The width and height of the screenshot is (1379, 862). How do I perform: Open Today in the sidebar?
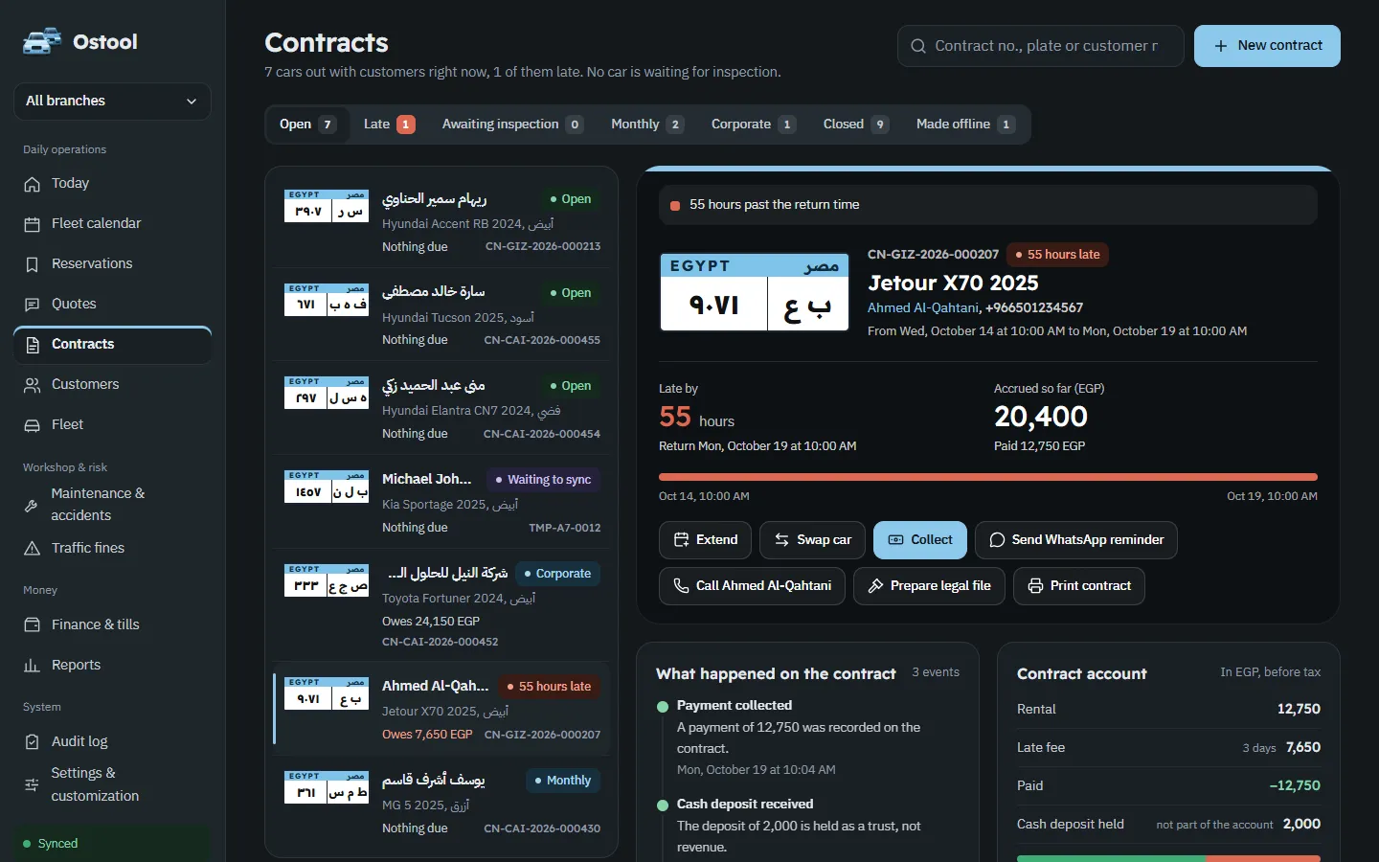click(x=112, y=183)
